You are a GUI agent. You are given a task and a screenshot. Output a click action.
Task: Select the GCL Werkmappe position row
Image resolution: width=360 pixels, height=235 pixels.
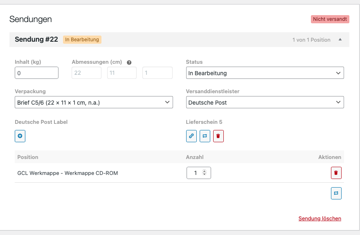pyautogui.click(x=67, y=173)
